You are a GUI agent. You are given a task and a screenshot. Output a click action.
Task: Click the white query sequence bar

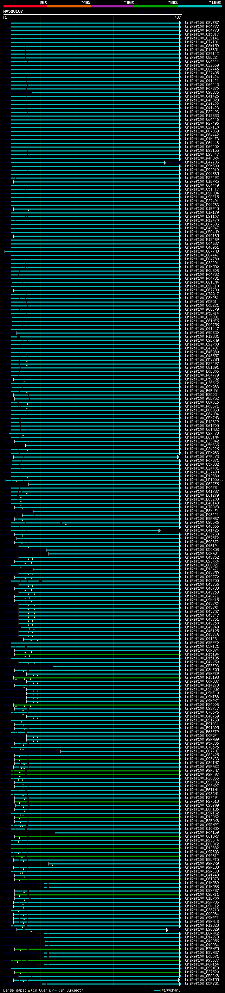click(93, 14)
